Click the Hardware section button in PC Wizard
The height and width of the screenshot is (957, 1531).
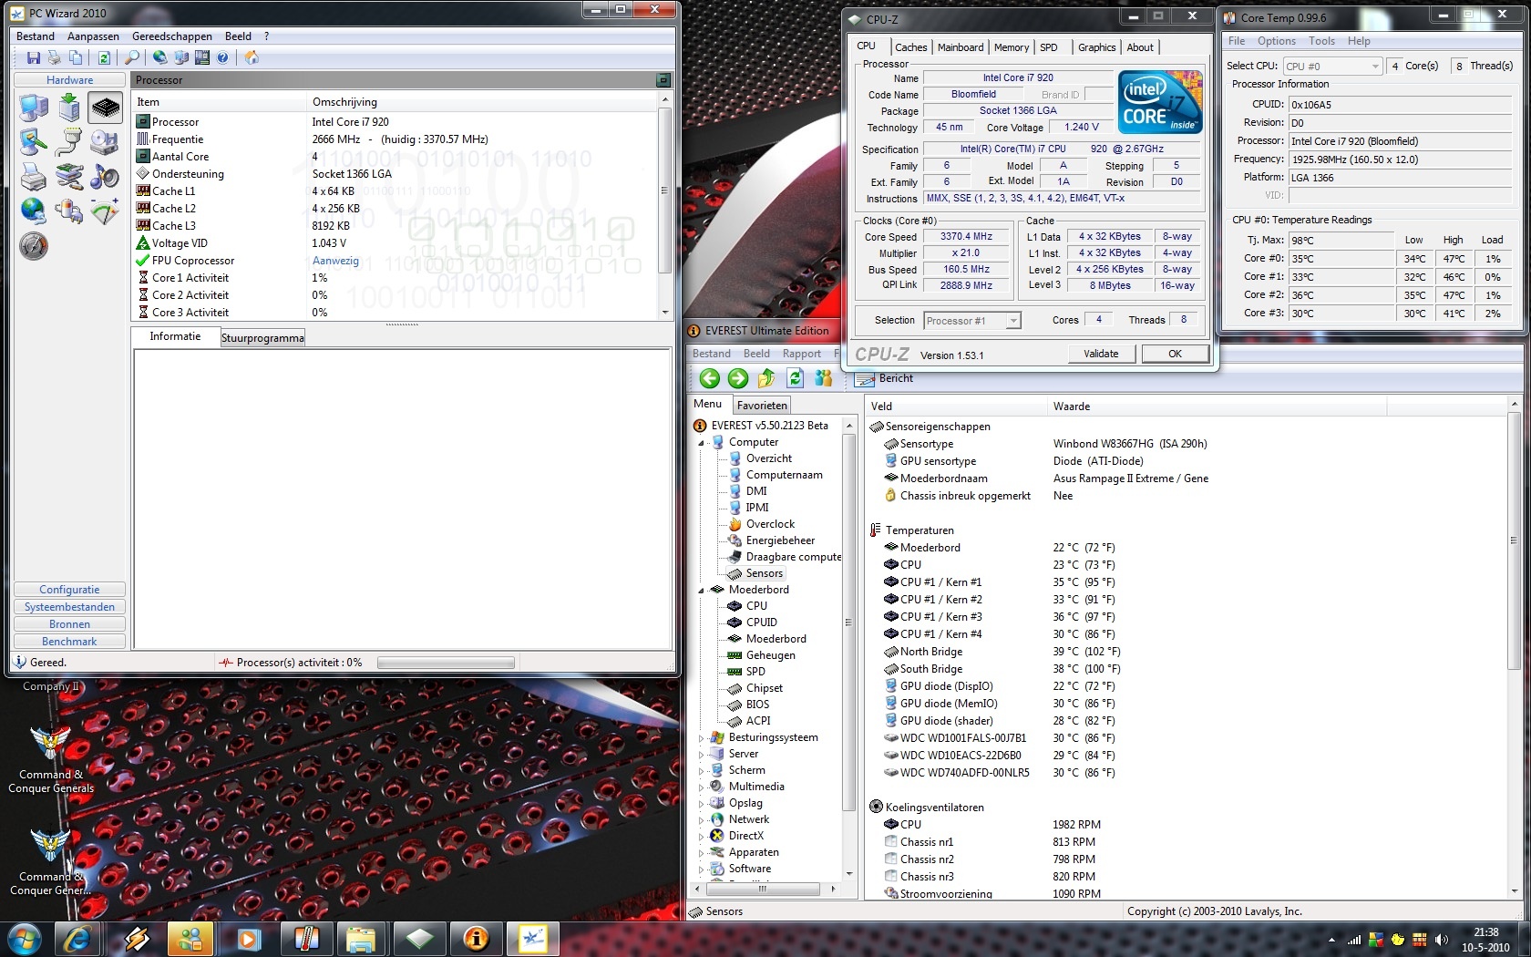(69, 80)
